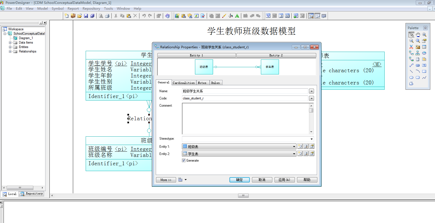Click the Open folder toolbar icon
Image resolution: width=435 pixels, height=223 pixels.
(80, 16)
